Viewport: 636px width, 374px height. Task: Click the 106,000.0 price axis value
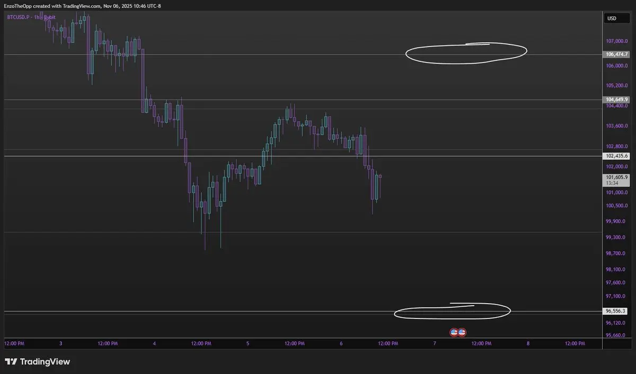point(617,66)
